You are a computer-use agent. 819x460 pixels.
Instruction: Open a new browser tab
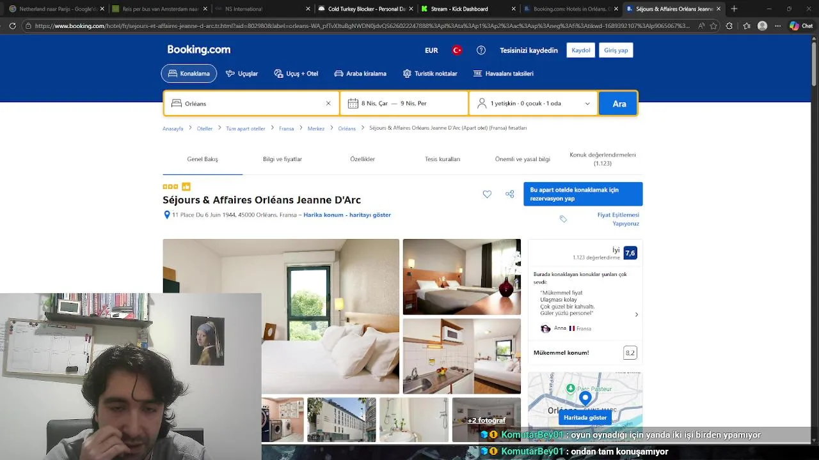734,9
